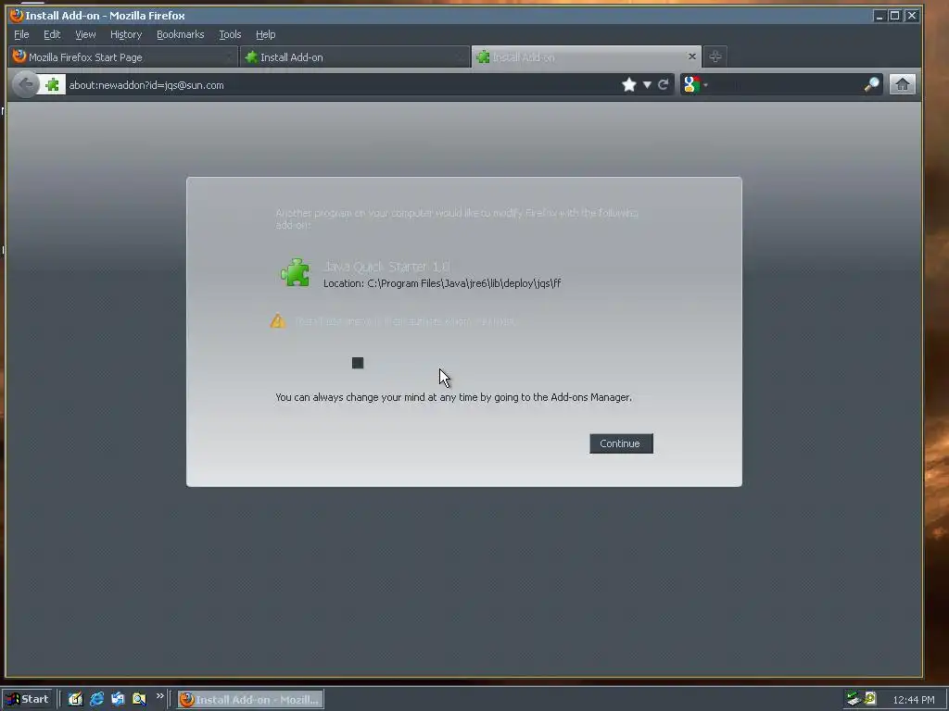Image resolution: width=949 pixels, height=711 pixels.
Task: Click the puzzle-piece site identity icon in the address bar
Action: click(x=53, y=85)
